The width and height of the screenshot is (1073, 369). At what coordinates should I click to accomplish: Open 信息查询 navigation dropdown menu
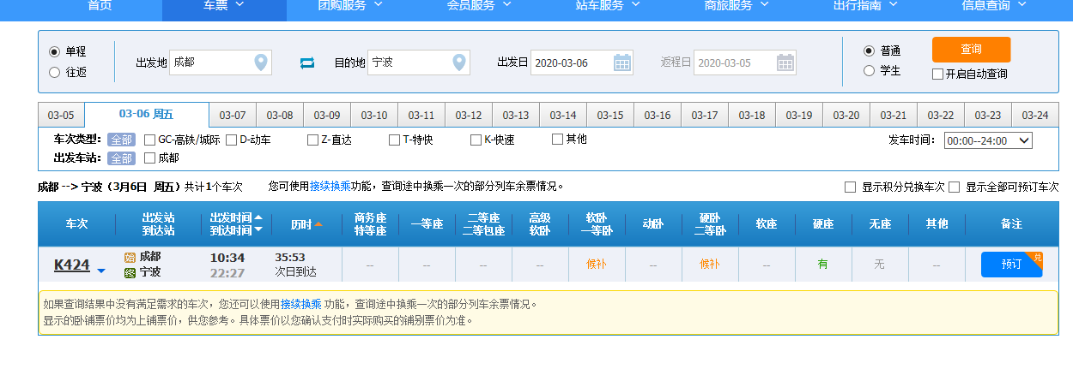(994, 5)
